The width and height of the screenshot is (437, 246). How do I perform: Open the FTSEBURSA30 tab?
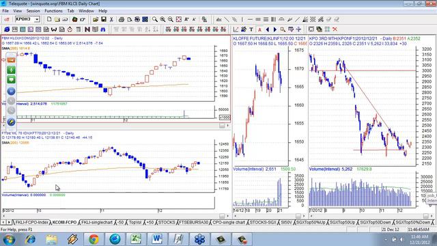tap(194, 222)
